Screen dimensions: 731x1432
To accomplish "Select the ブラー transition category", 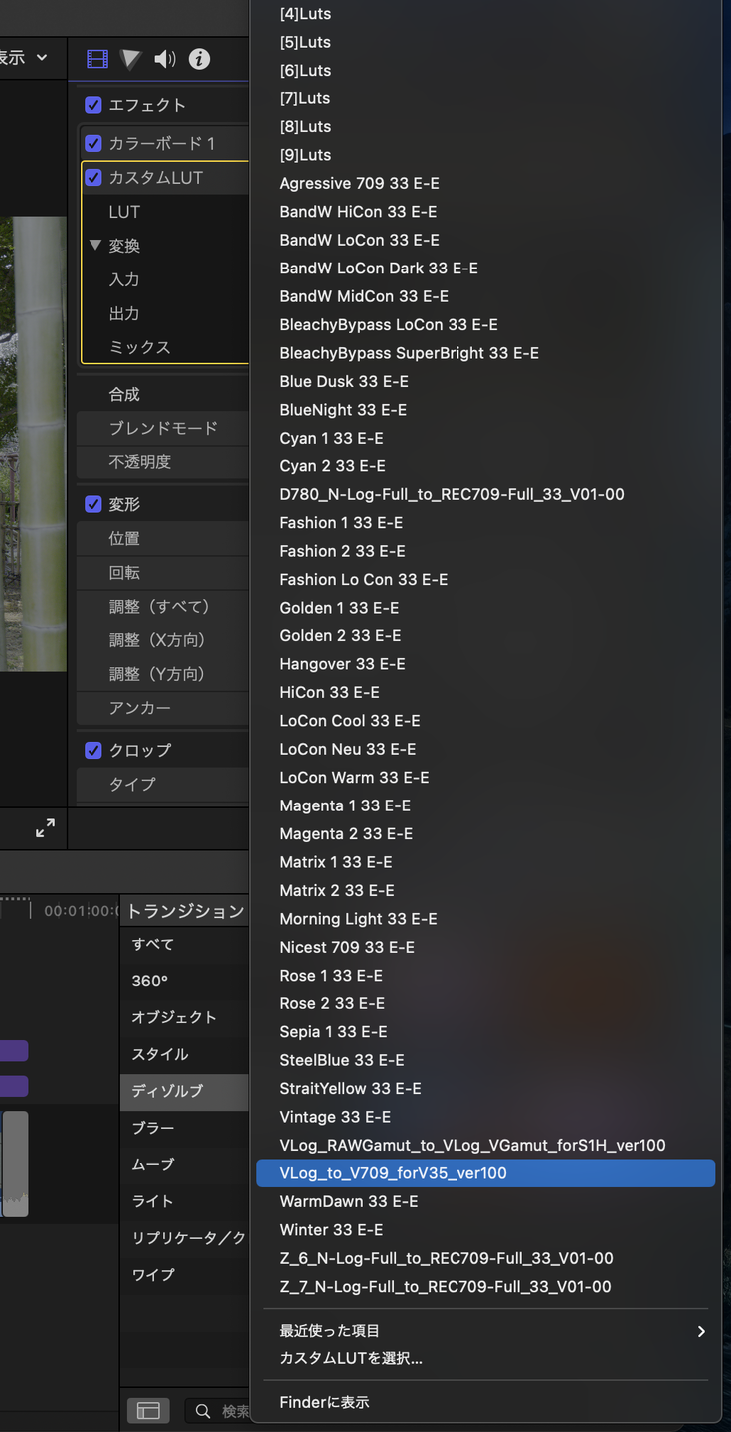I will click(x=153, y=1128).
